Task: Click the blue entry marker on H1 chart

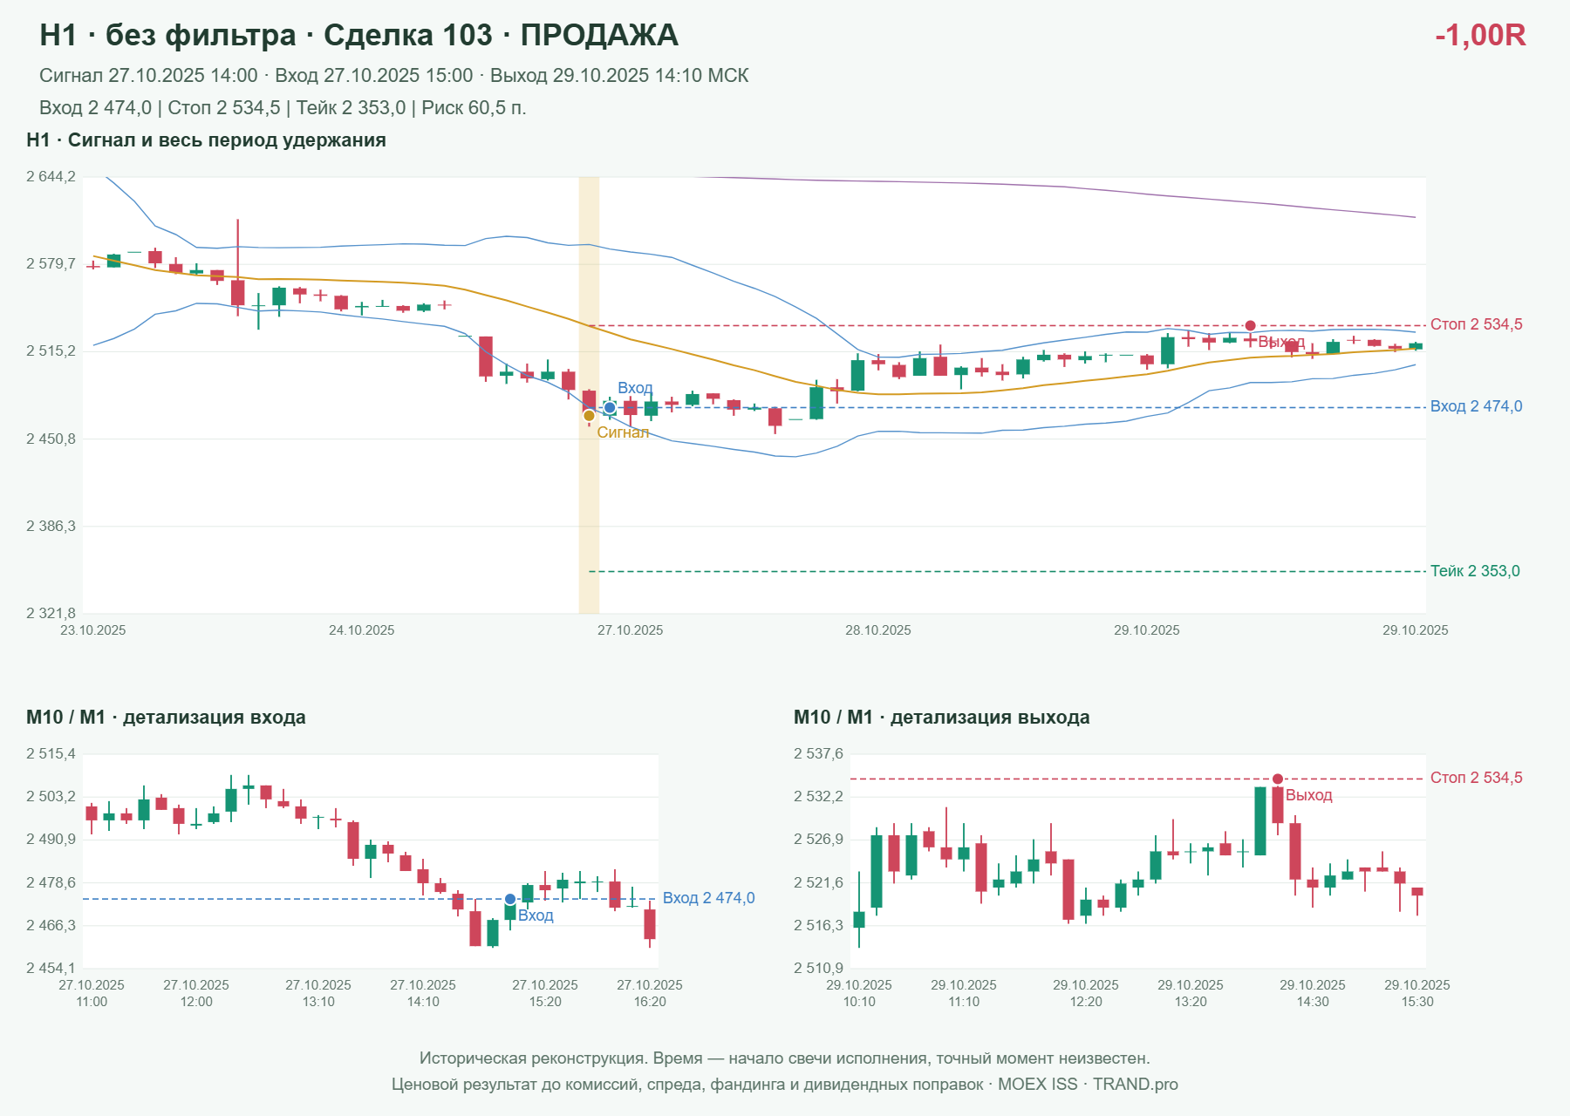Action: pos(610,408)
